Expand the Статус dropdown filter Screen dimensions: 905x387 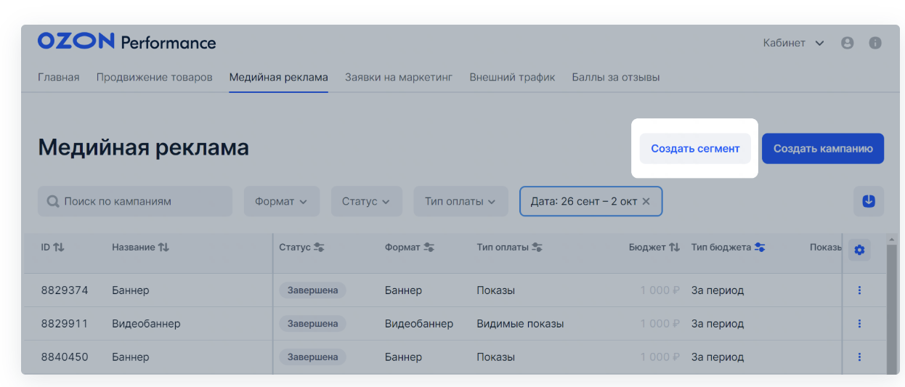[x=366, y=201]
